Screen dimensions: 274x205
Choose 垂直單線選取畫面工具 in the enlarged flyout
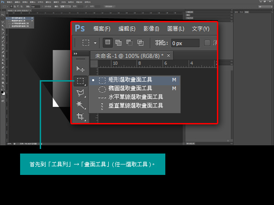tap(135, 106)
